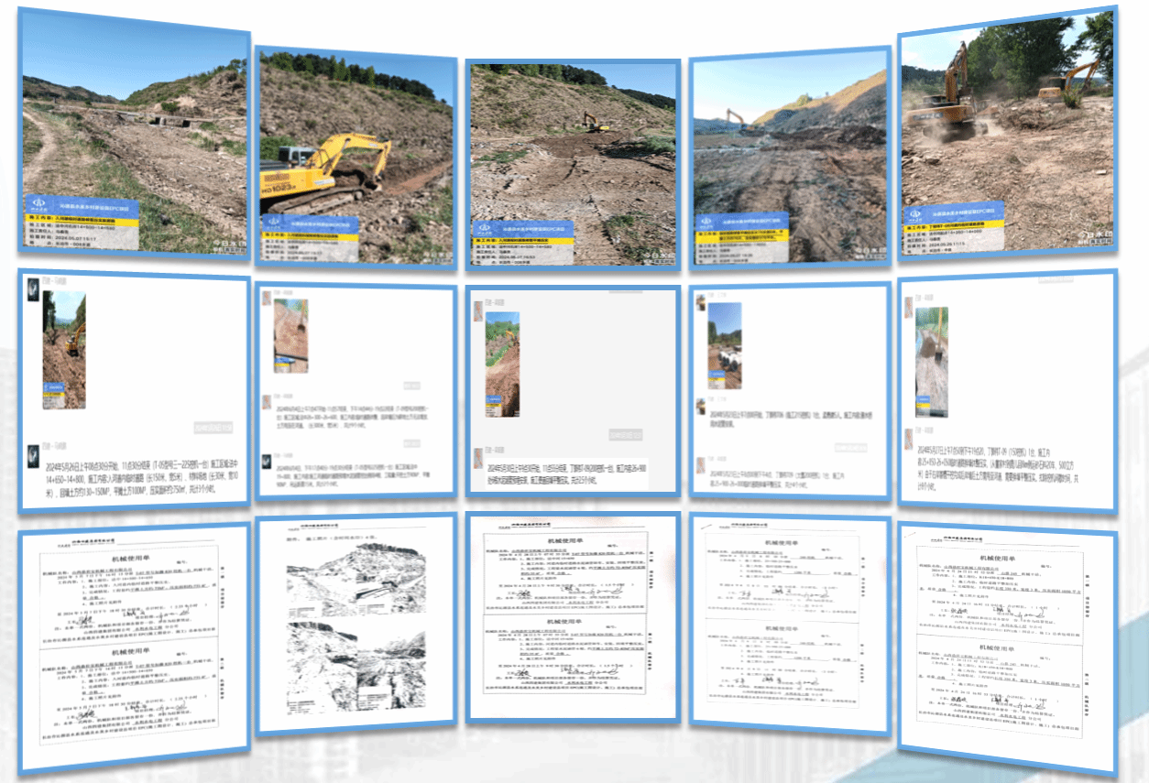Click the lower avatar in first chat screenshot
The width and height of the screenshot is (1149, 783).
pyautogui.click(x=32, y=455)
